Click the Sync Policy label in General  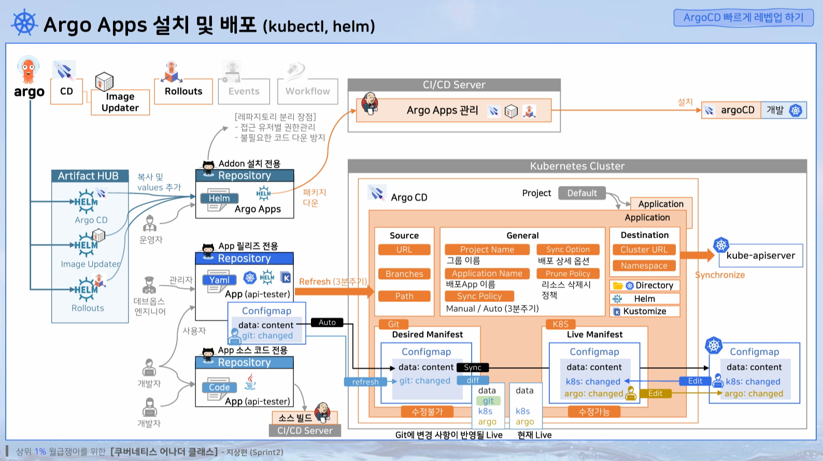(x=479, y=296)
